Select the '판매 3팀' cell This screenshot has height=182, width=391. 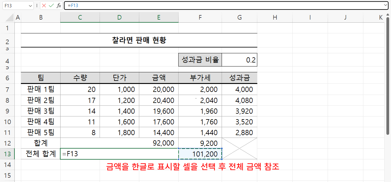tap(41, 111)
